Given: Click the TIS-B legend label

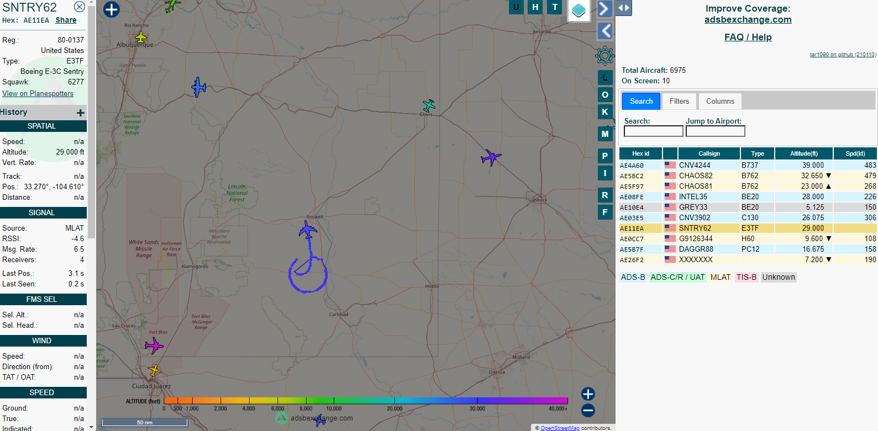Looking at the screenshot, I should 746,277.
